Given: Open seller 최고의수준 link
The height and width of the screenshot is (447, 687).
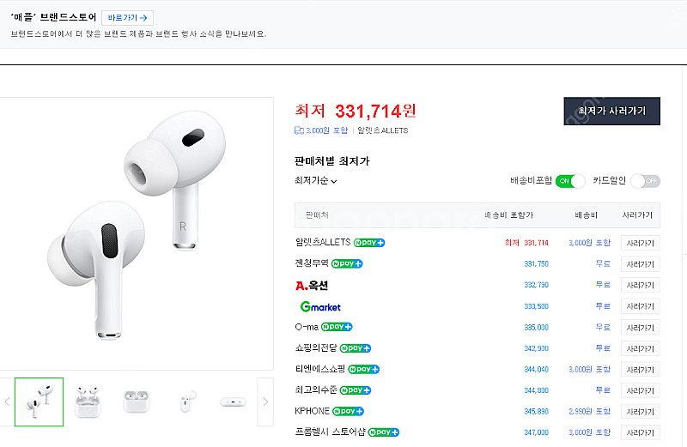Looking at the screenshot, I should (316, 390).
